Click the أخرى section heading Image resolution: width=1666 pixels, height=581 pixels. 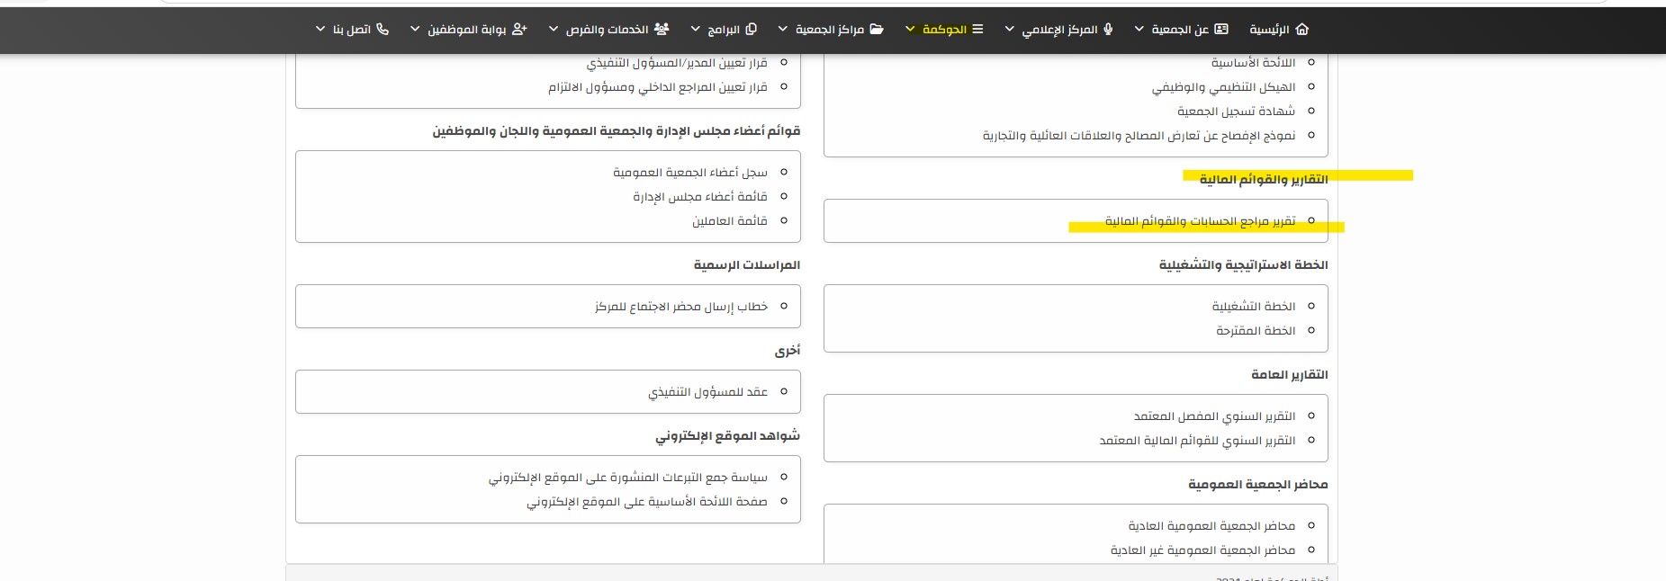point(788,351)
